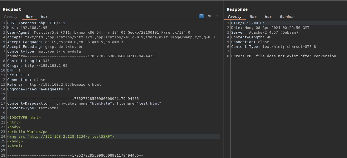Click the Accept-Language header line

coord(65,42)
